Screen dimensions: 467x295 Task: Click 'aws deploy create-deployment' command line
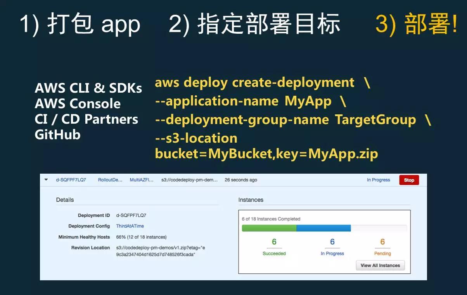[263, 83]
